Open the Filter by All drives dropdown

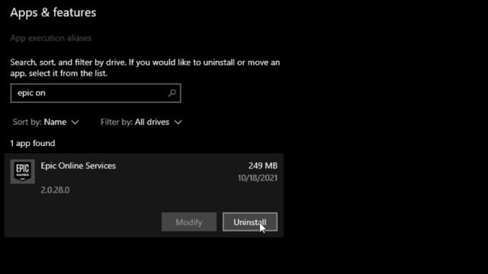coord(141,122)
